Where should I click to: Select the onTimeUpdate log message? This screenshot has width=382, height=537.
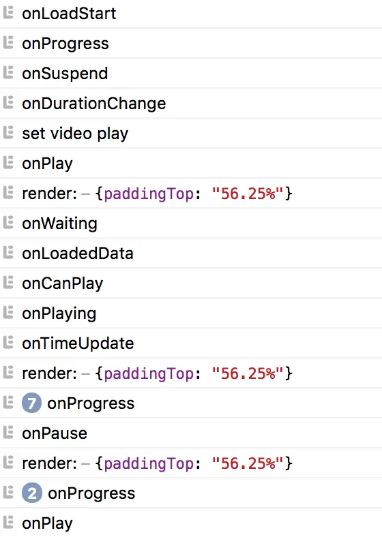click(78, 343)
